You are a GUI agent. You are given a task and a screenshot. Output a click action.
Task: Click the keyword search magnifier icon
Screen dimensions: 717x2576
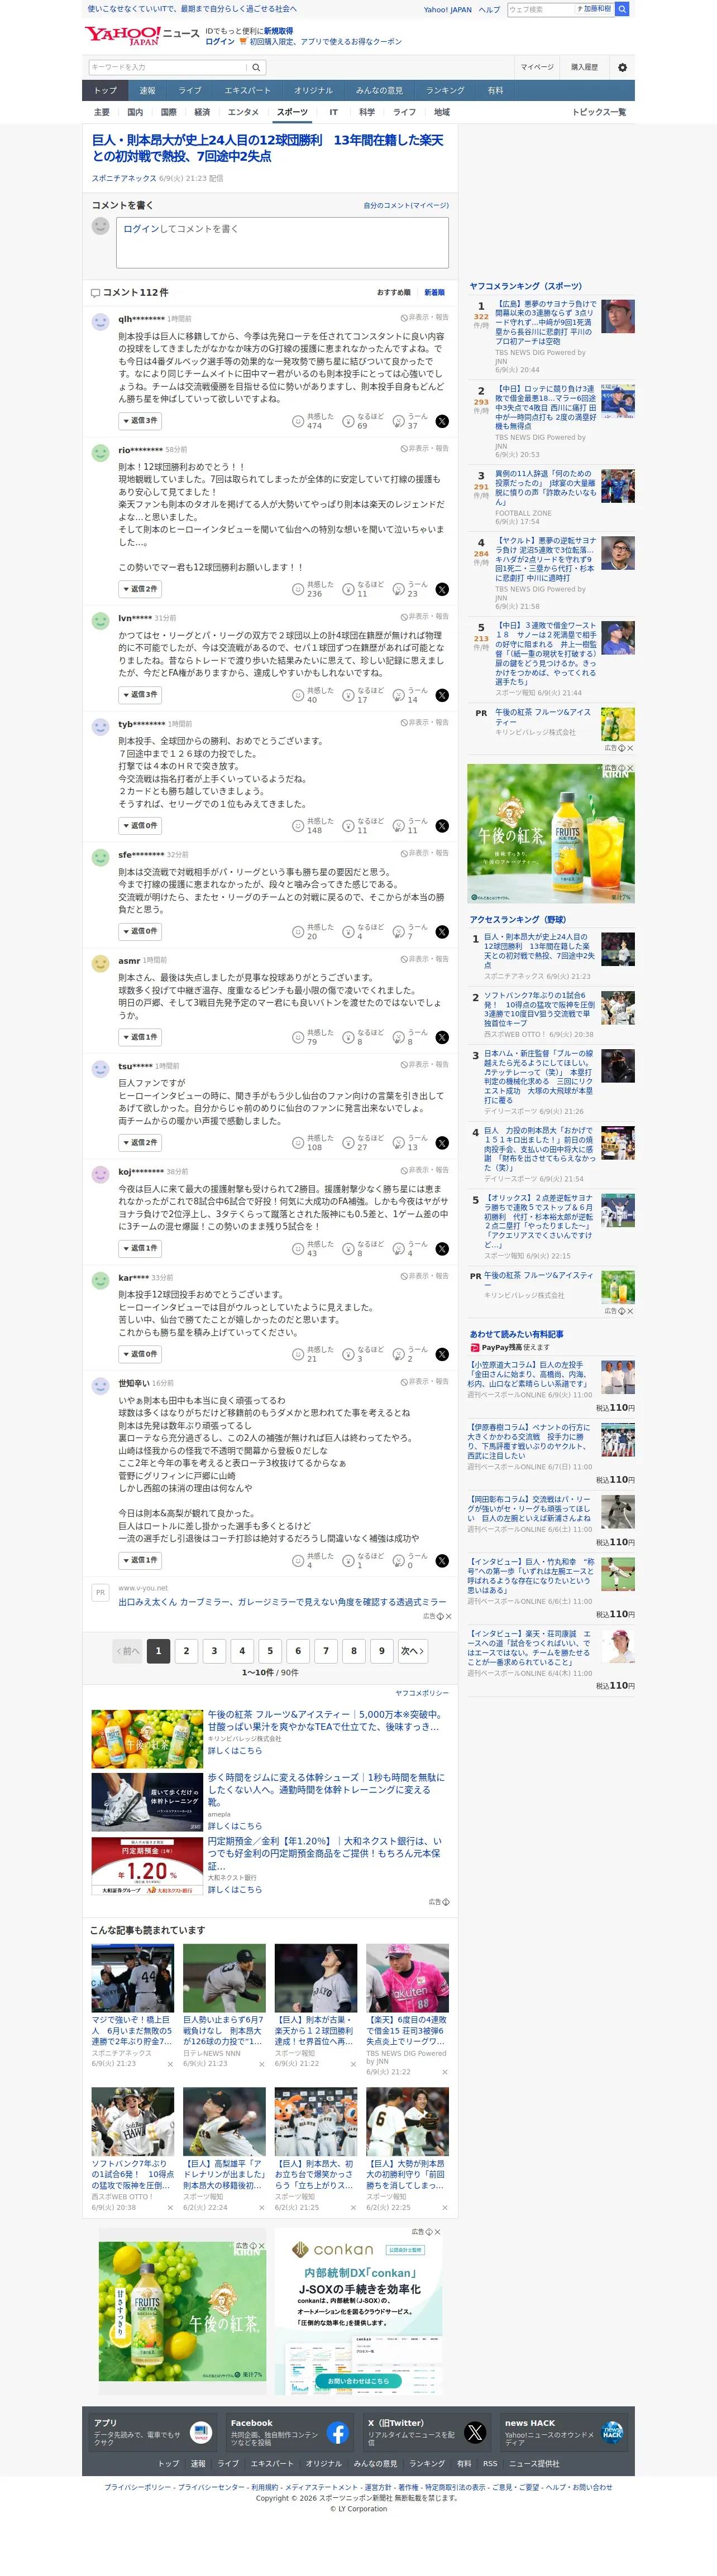[x=256, y=67]
